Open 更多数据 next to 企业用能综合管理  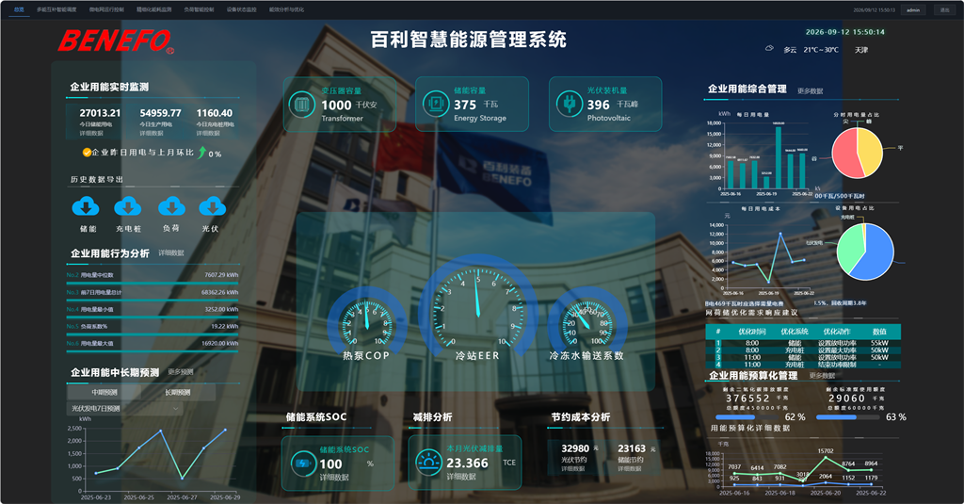pos(811,90)
